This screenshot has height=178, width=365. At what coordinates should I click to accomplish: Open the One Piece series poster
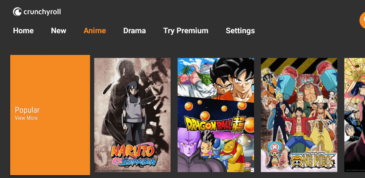(299, 115)
